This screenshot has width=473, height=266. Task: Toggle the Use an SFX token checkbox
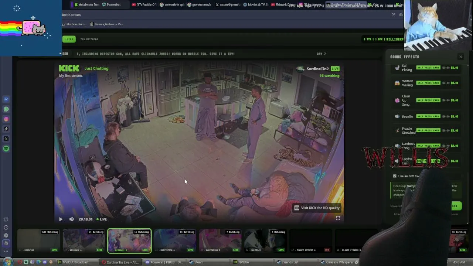[x=395, y=176]
